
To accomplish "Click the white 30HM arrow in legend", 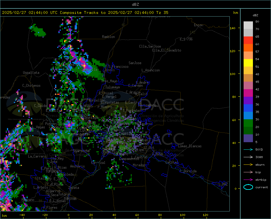I will (248, 157).
